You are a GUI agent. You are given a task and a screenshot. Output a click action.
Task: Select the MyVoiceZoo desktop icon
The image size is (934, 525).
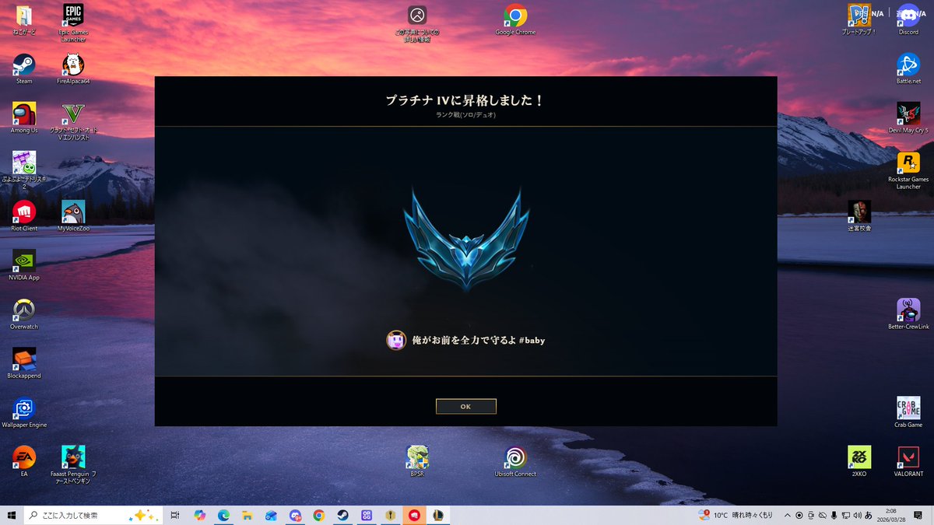(x=73, y=216)
